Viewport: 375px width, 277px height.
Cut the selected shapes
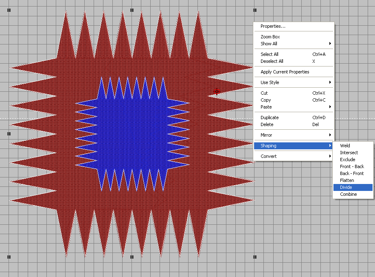tap(264, 93)
